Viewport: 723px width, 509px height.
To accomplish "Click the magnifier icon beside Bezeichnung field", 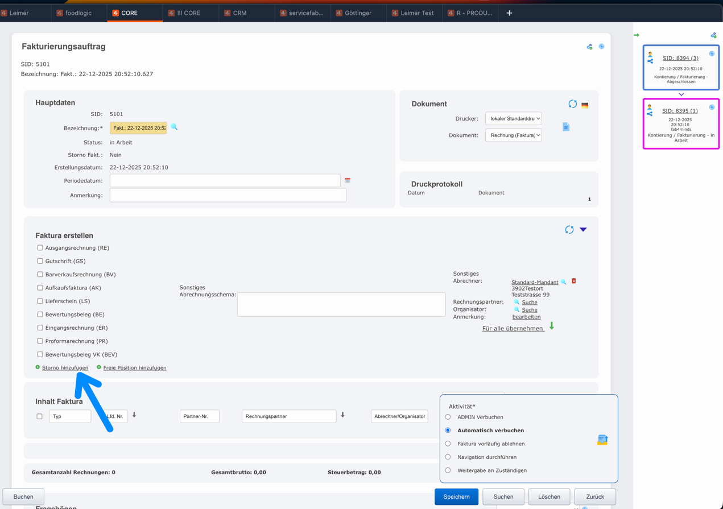I will (x=174, y=127).
